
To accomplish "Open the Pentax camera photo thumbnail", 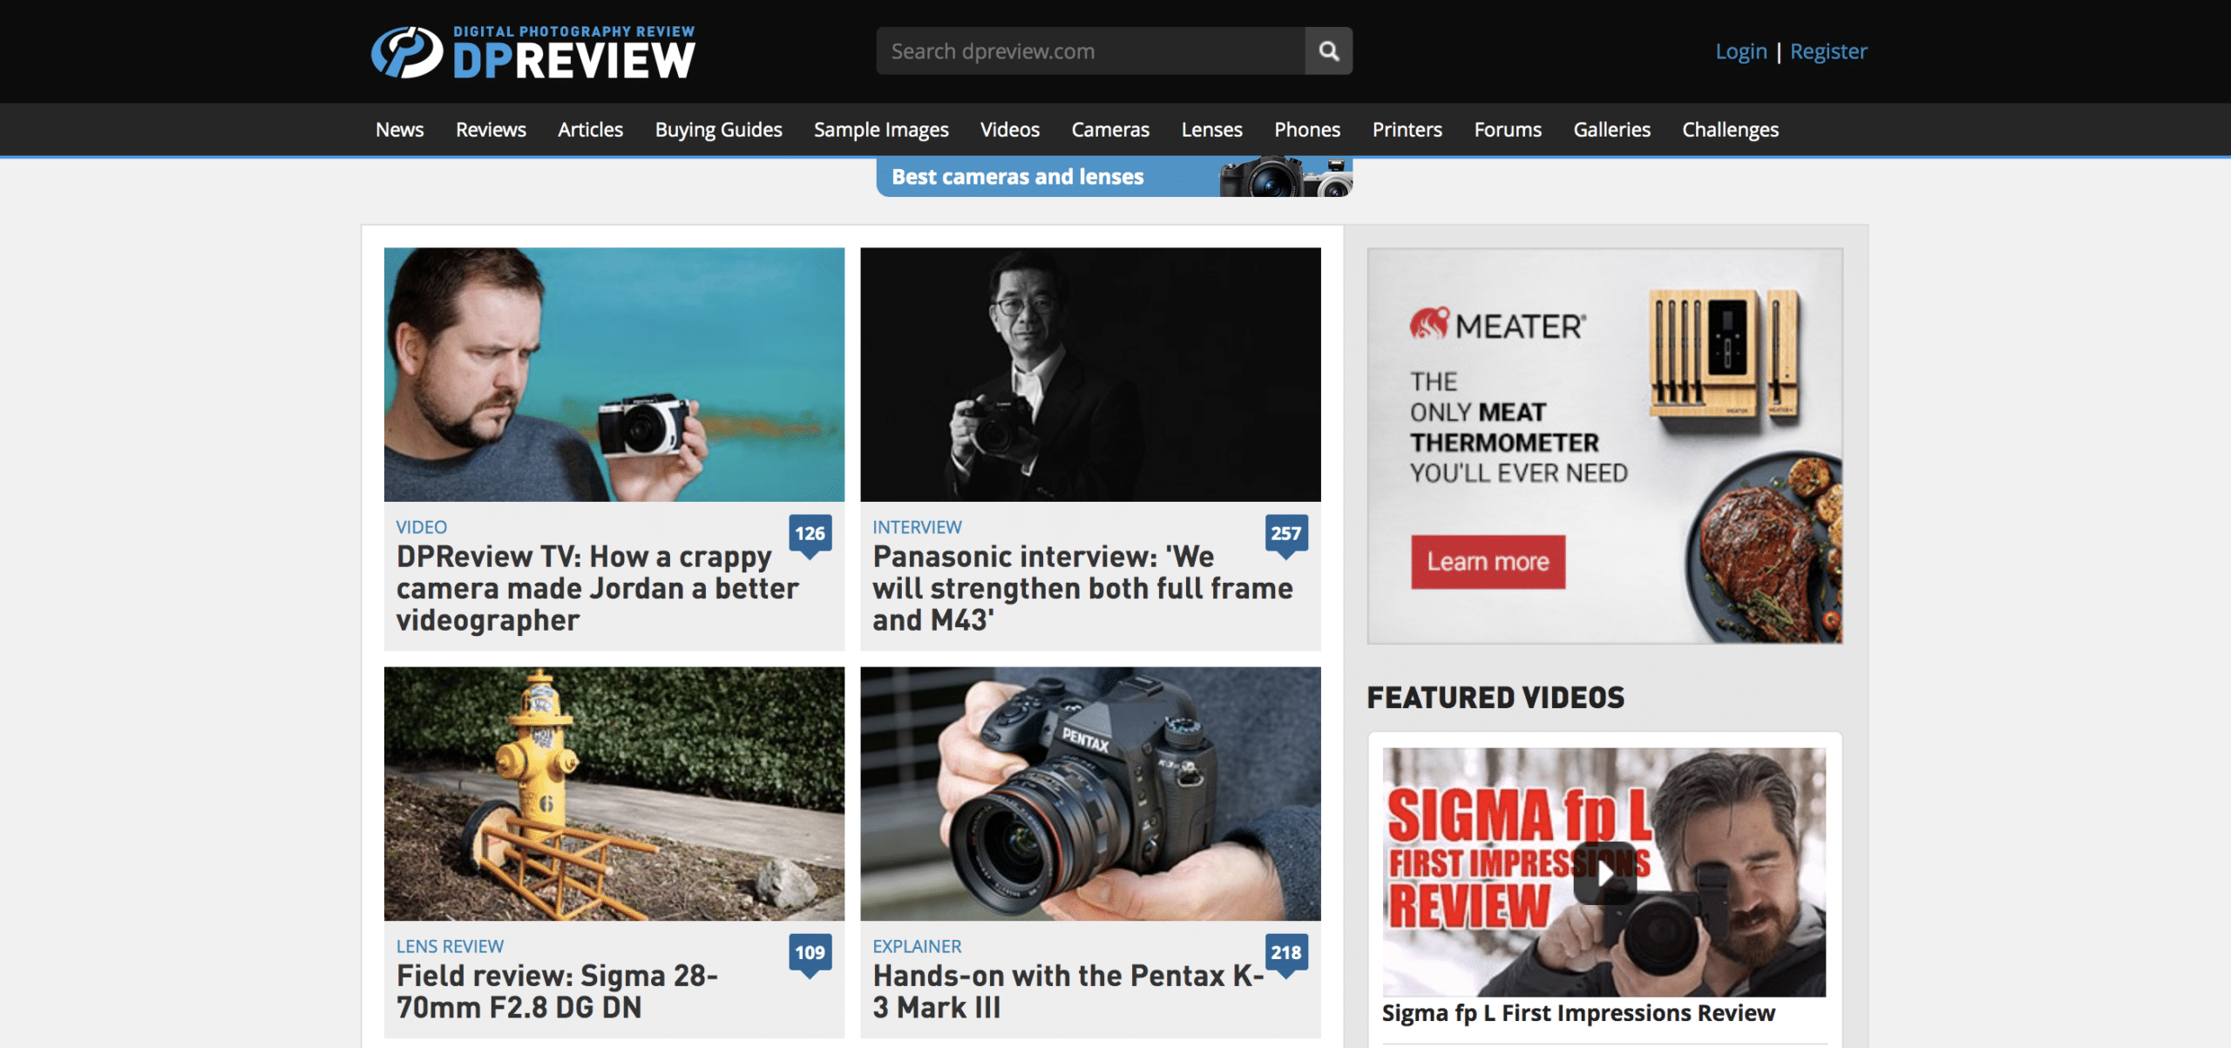I will 1090,794.
